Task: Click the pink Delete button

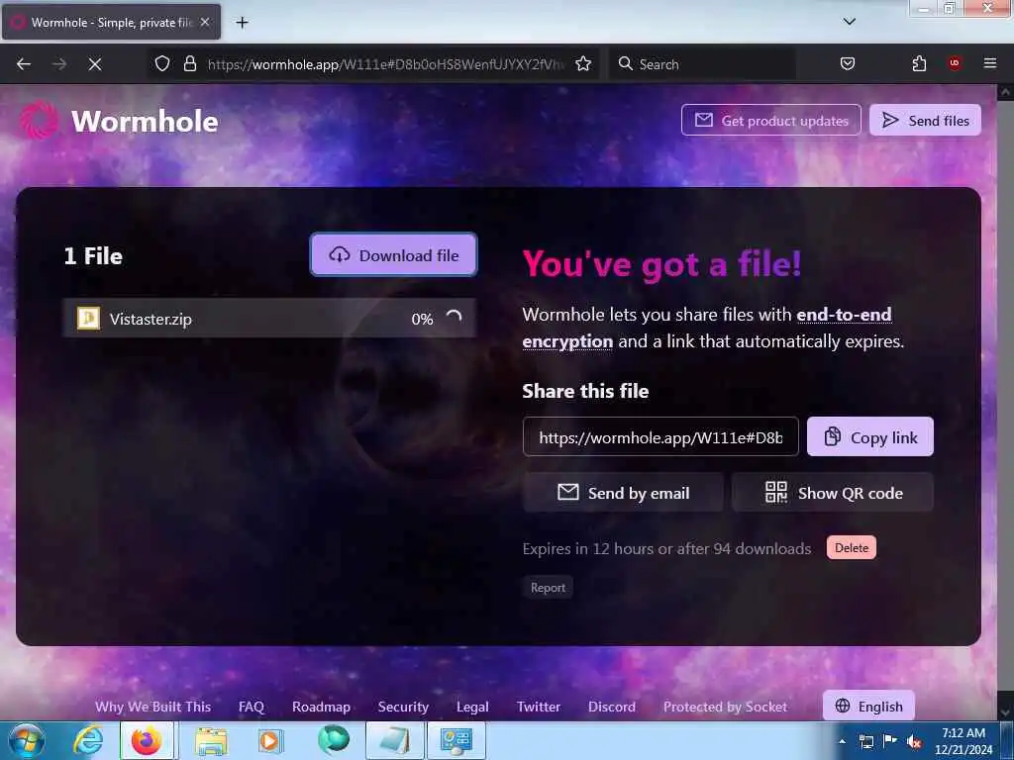Action: (851, 547)
